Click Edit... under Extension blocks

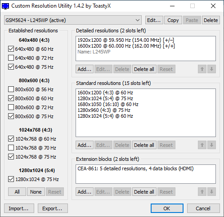pyautogui.click(x=103, y=192)
